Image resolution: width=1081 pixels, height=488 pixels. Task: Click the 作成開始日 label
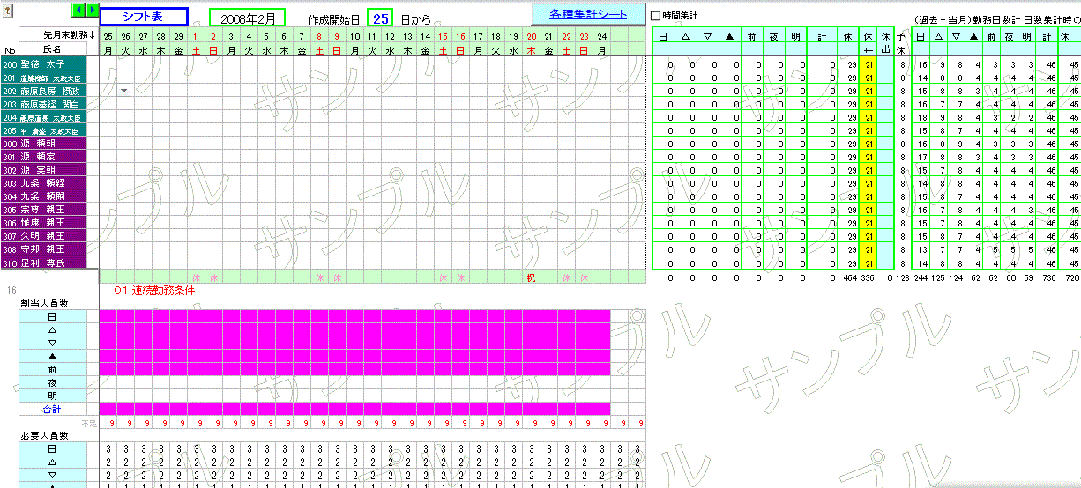coord(334,18)
